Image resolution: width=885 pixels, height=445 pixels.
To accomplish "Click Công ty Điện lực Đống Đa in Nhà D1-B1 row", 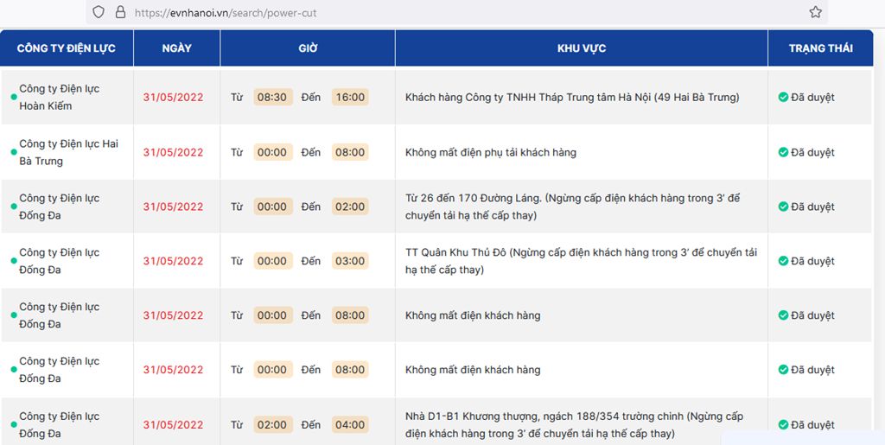I will pyautogui.click(x=60, y=425).
